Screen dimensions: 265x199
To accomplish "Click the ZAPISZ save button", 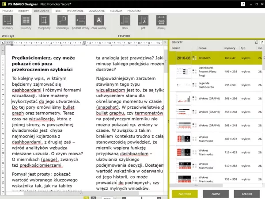I will point(216,193).
